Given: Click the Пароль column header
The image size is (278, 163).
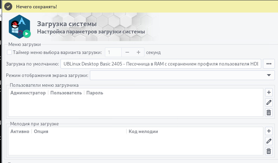Looking at the screenshot, I should click(95, 93).
